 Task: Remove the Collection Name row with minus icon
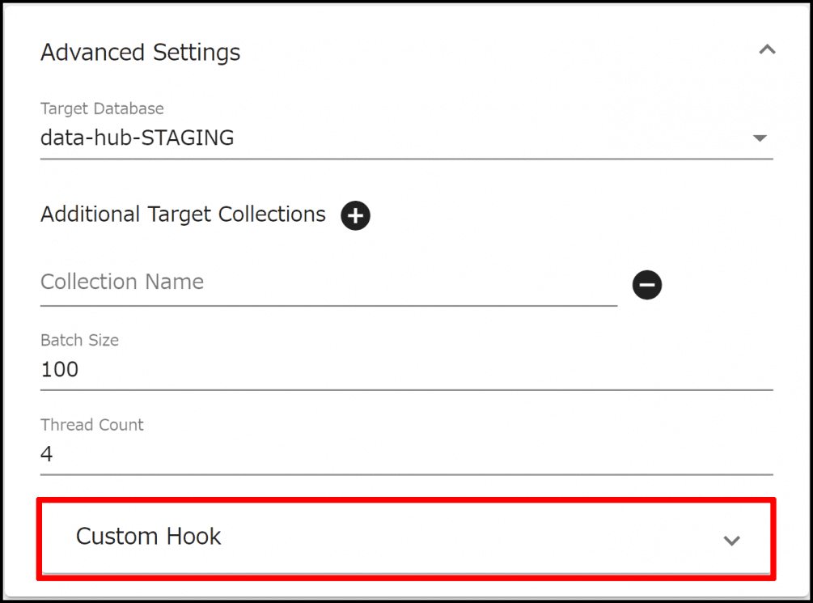click(647, 285)
